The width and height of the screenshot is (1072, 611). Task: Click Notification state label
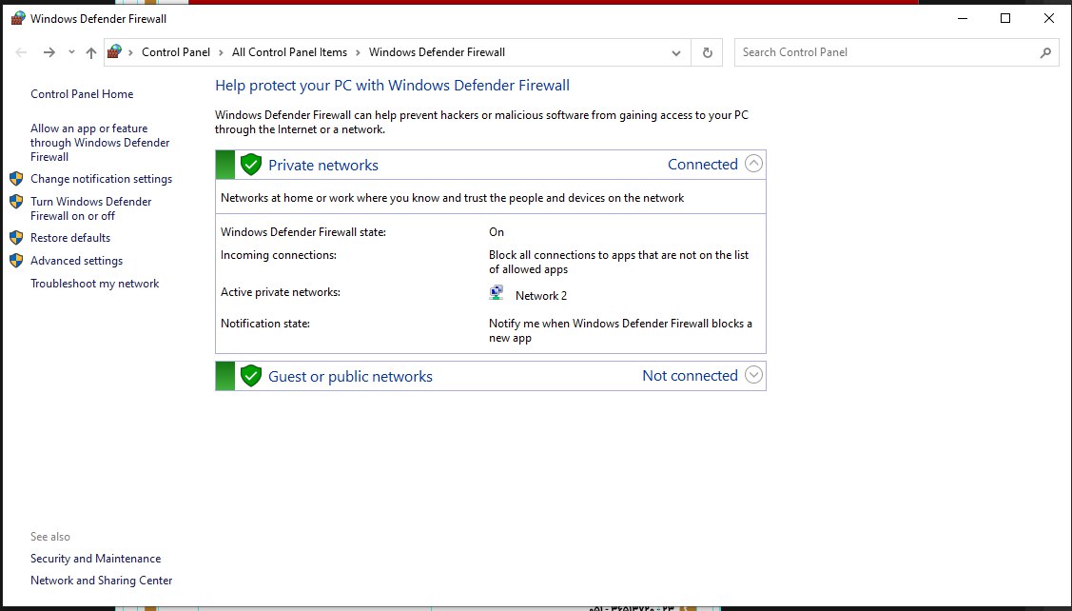pyautogui.click(x=265, y=324)
